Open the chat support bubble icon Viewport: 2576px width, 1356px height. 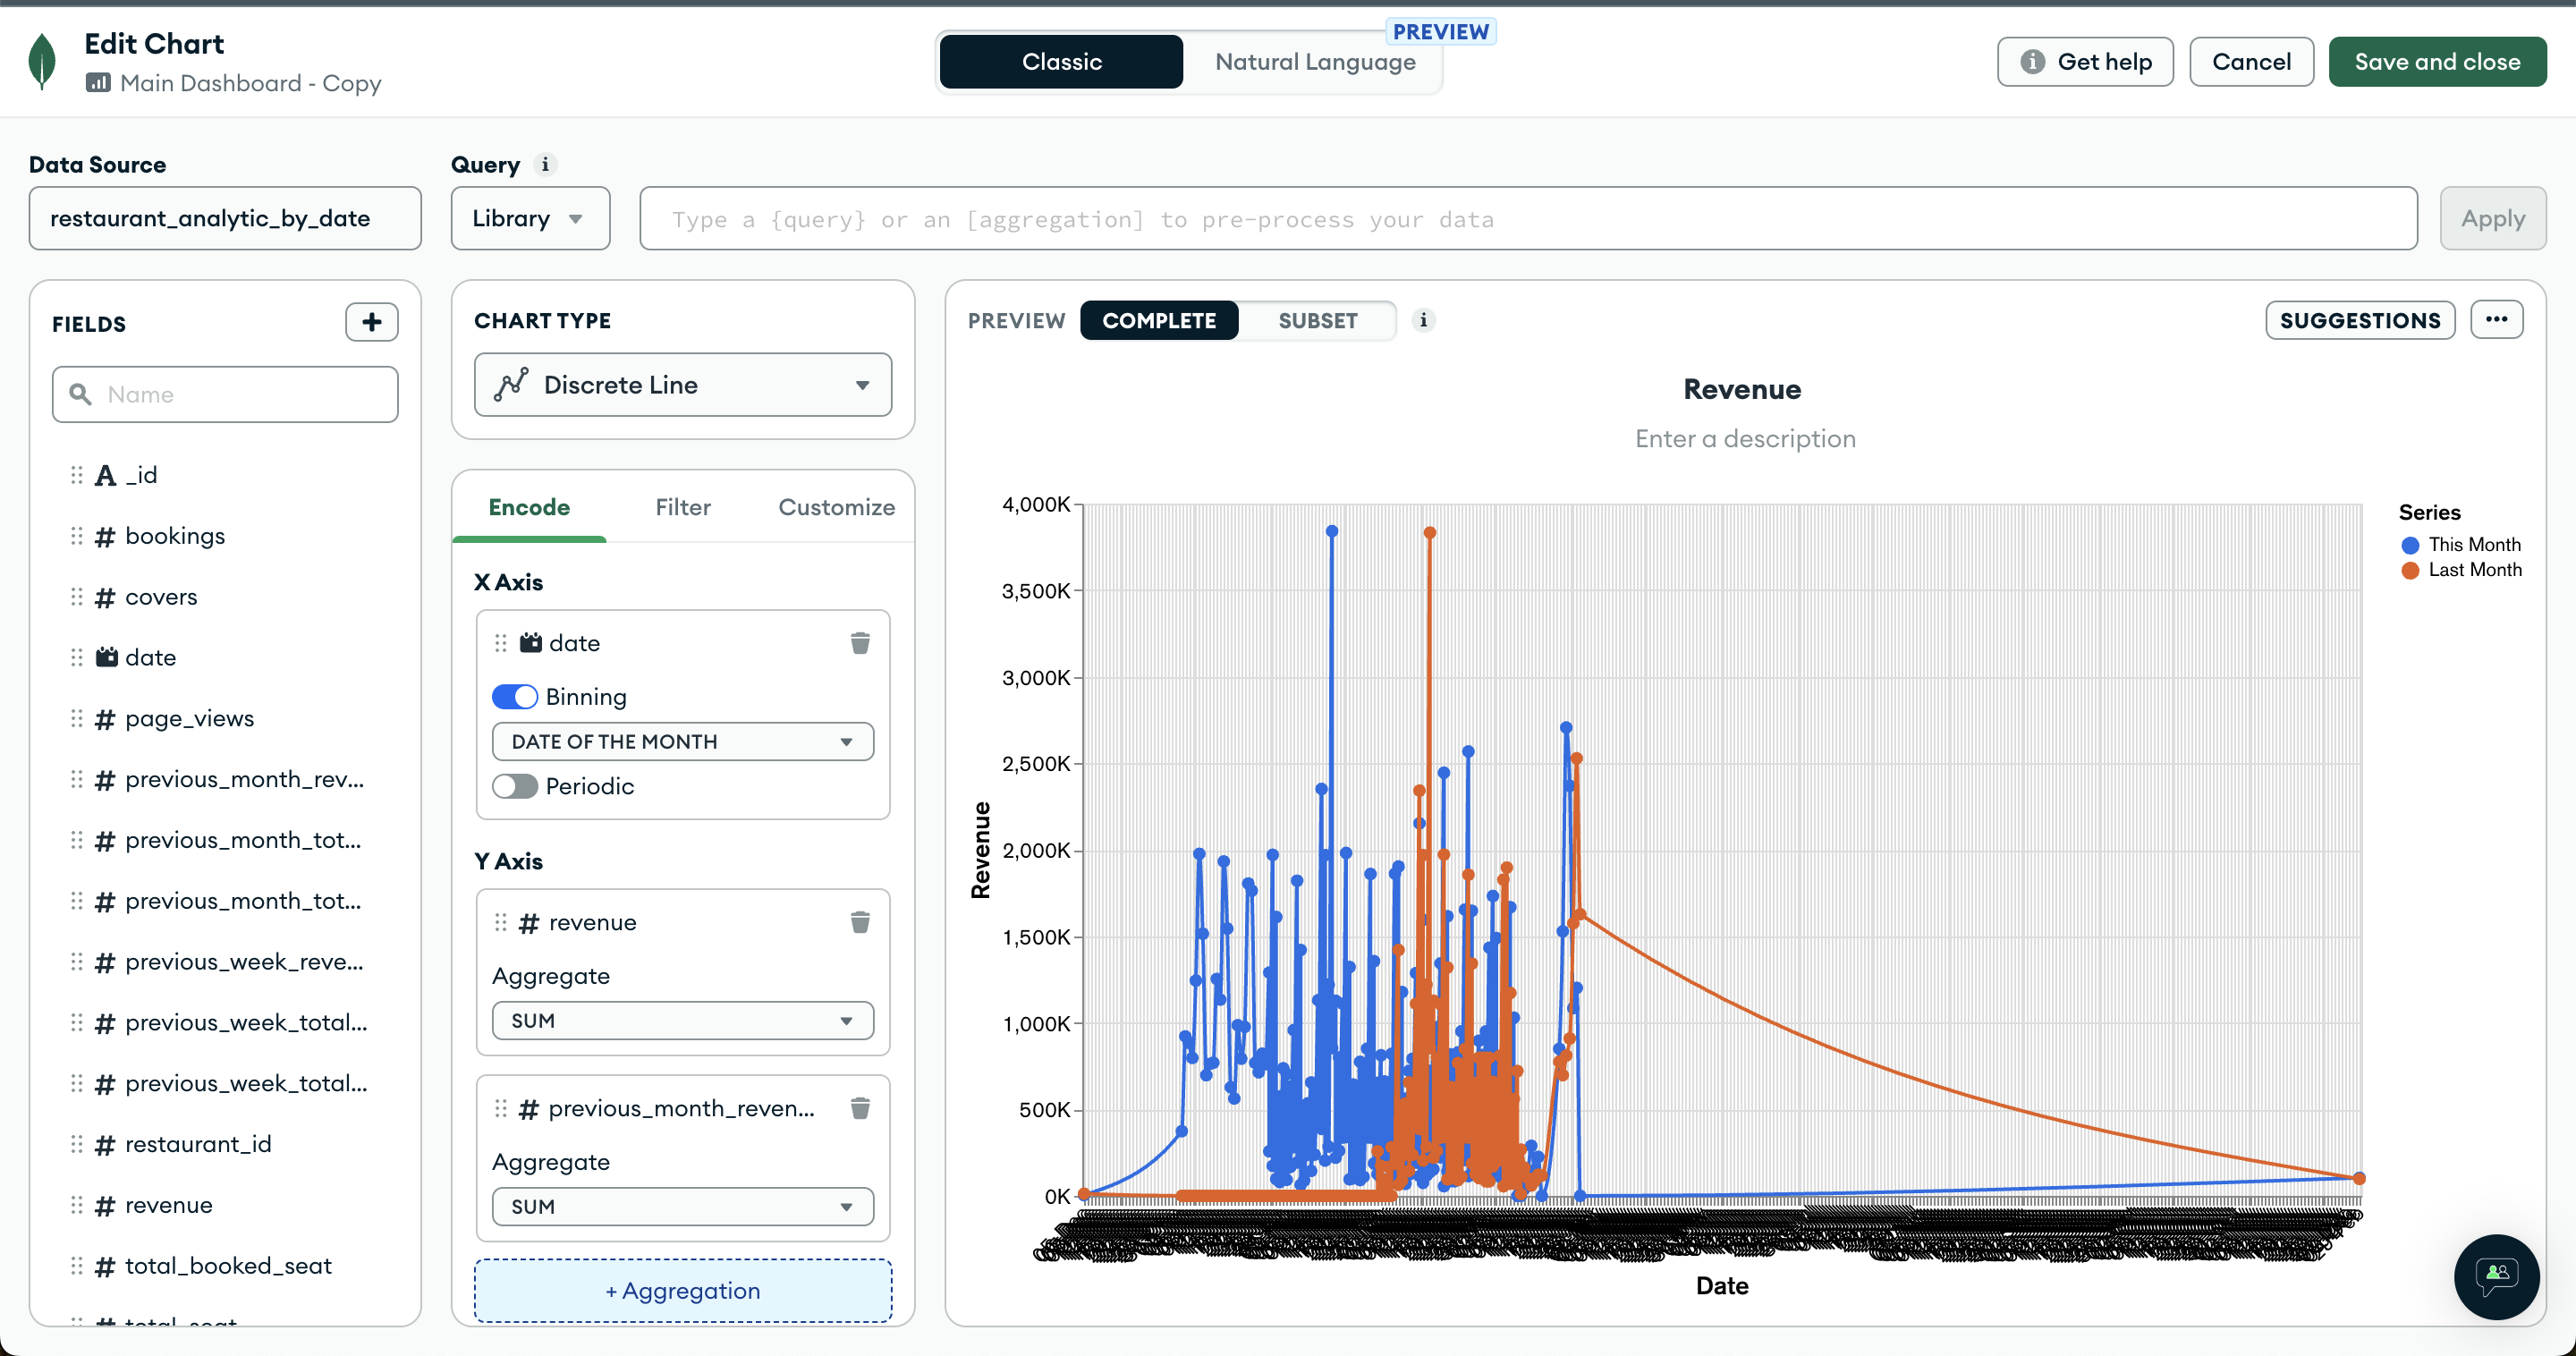coord(2496,1276)
